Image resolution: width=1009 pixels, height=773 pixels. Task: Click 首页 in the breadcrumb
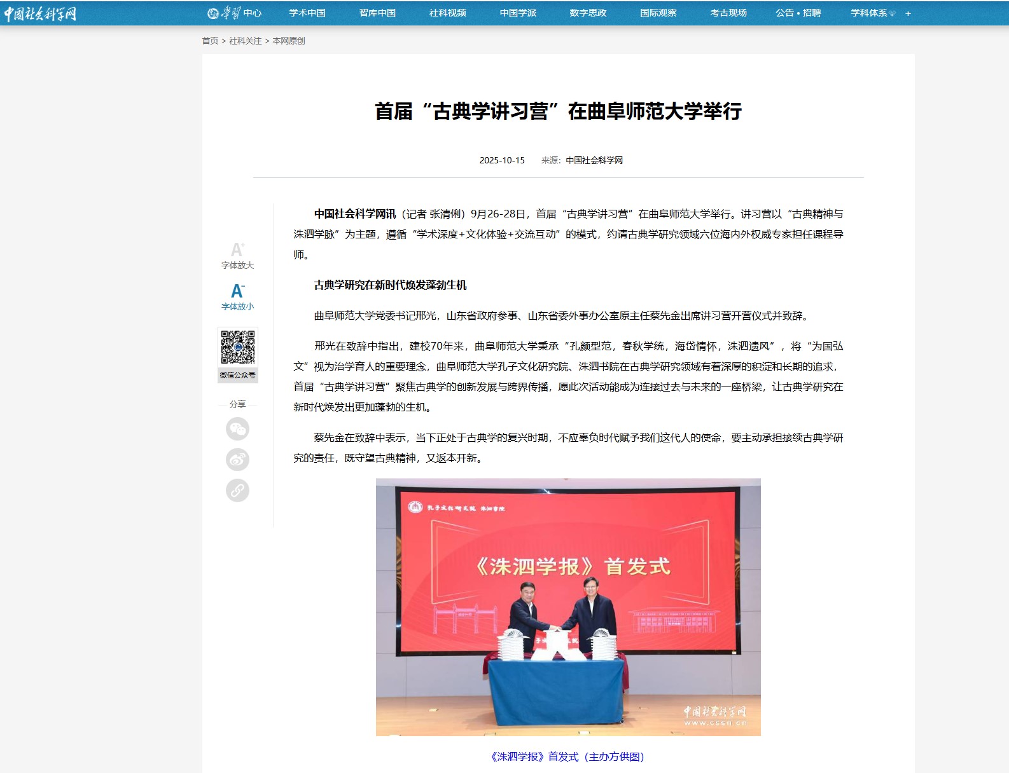click(210, 41)
